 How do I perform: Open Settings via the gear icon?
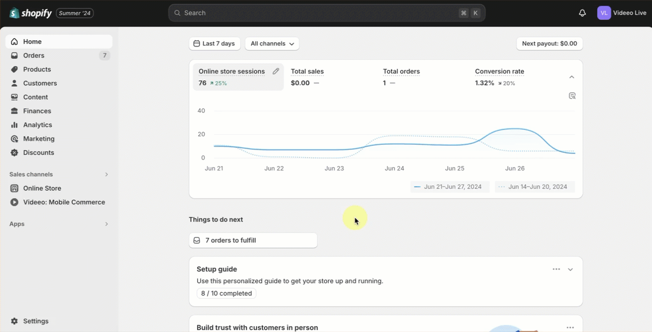tap(14, 321)
